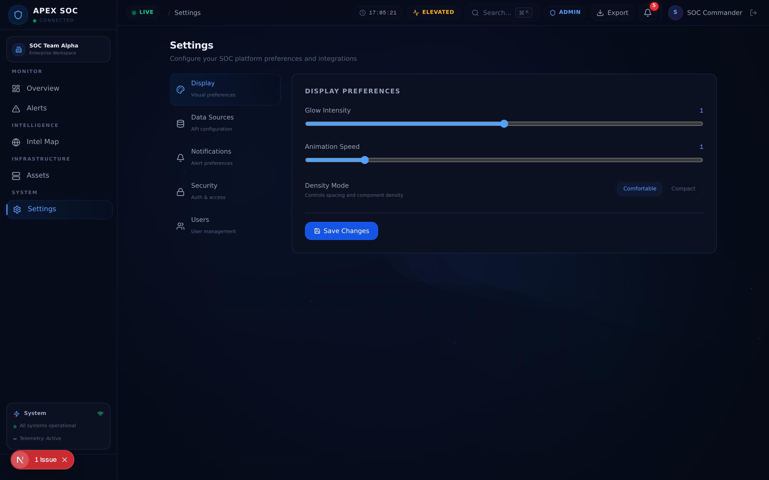Click the SOC Commander user name
This screenshot has width=769, height=480.
pyautogui.click(x=714, y=13)
